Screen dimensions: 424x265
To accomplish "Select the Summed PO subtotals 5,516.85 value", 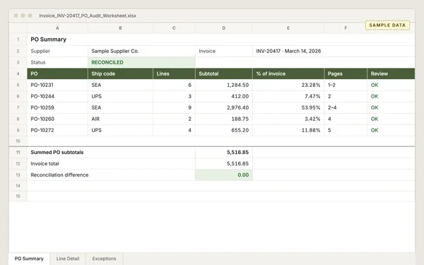I will [x=224, y=153].
